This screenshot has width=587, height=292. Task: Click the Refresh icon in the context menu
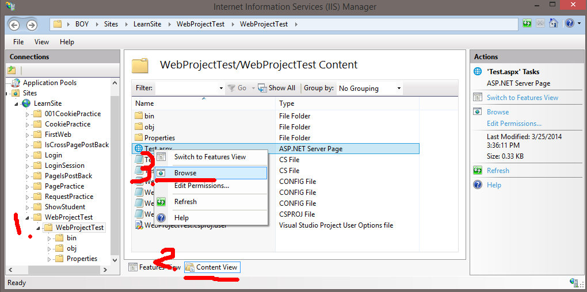pos(161,202)
